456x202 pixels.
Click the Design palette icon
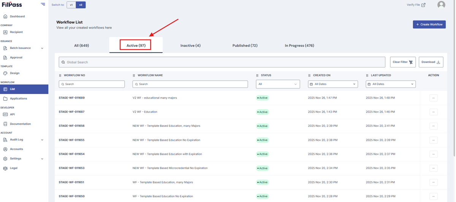[x=5, y=73]
